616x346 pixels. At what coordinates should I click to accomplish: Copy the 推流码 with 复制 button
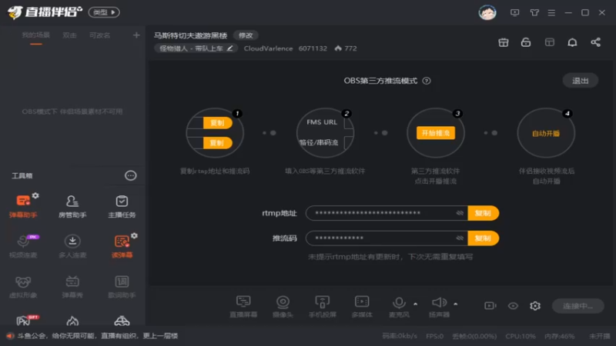coord(483,238)
